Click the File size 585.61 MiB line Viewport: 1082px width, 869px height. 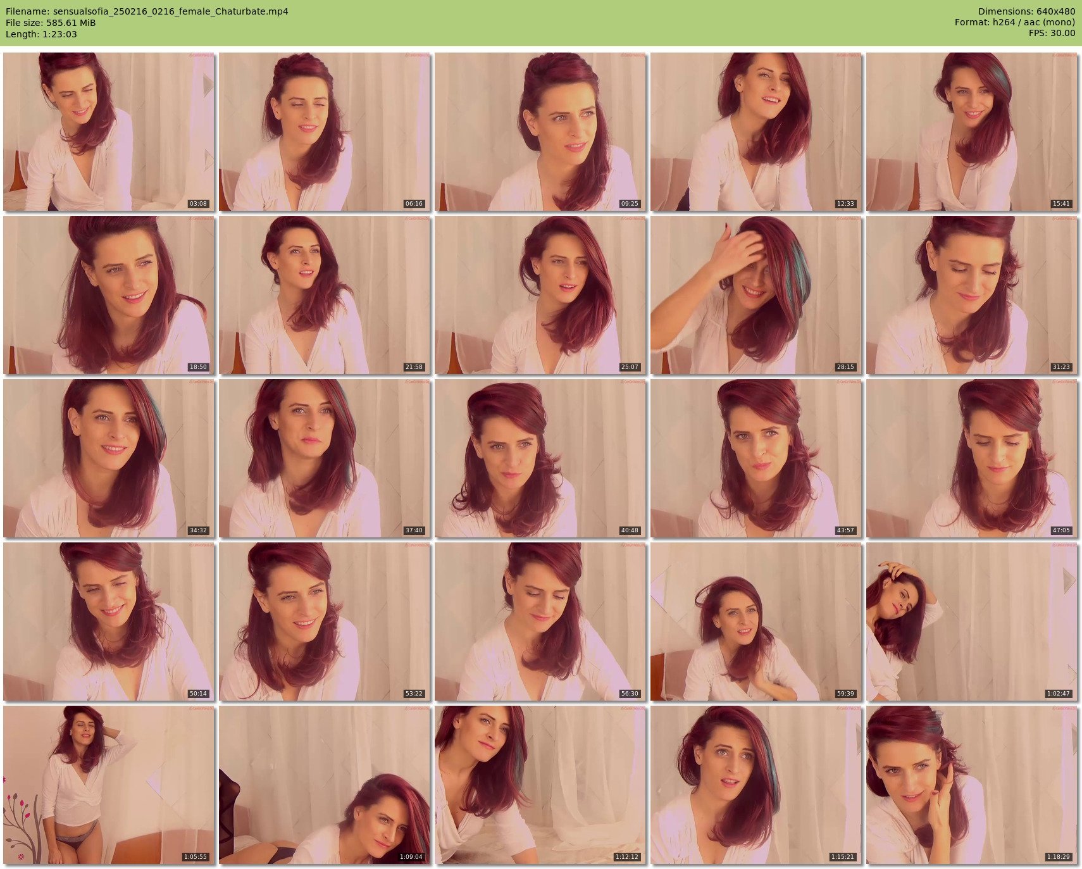[51, 23]
